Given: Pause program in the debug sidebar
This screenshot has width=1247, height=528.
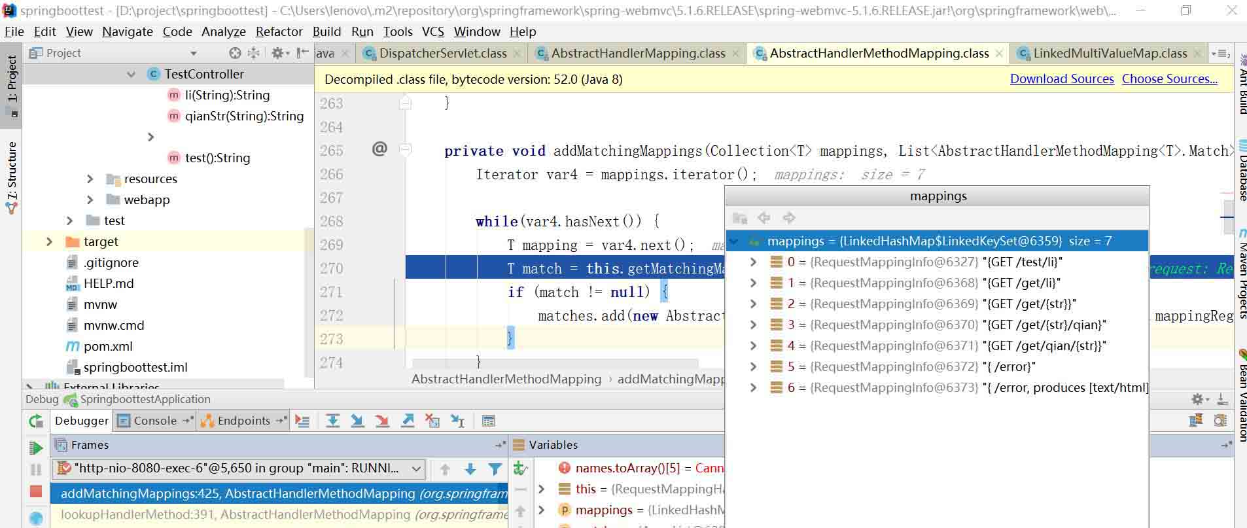Looking at the screenshot, I should [36, 470].
